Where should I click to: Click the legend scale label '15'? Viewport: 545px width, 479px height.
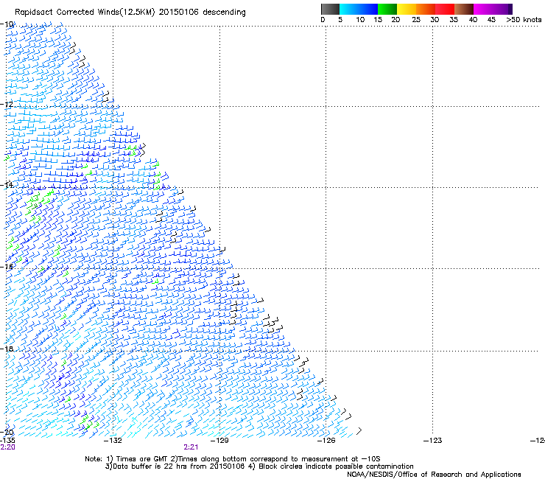coord(378,20)
